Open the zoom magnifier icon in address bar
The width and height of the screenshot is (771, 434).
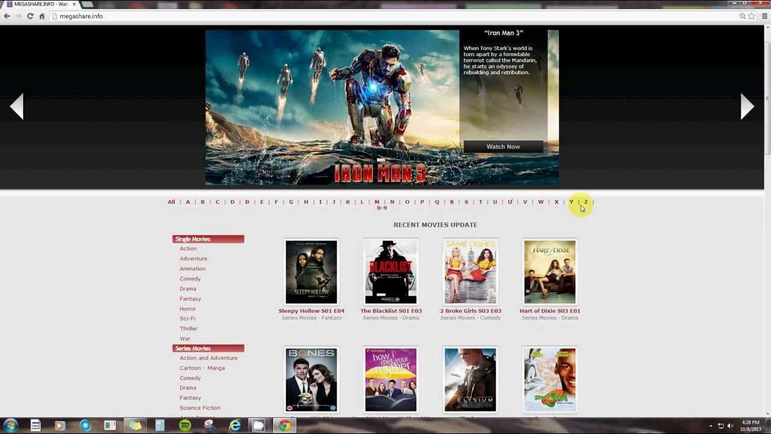coord(743,16)
